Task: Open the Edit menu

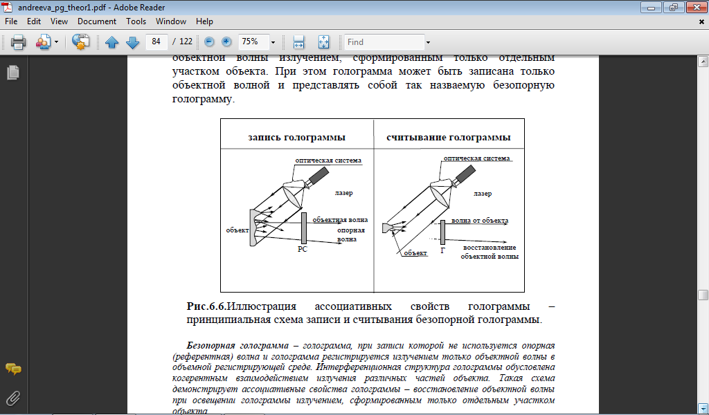Action: coord(33,21)
